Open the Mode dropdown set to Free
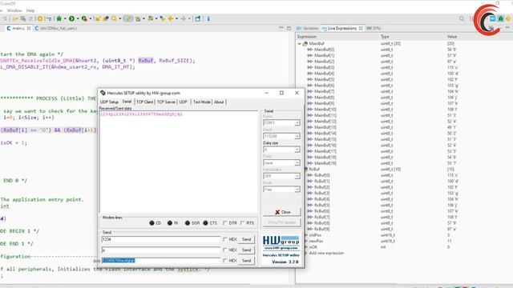The image size is (513, 288). [x=297, y=190]
